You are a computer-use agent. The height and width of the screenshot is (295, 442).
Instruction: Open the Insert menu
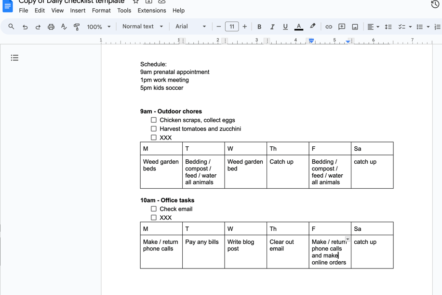[x=78, y=11]
